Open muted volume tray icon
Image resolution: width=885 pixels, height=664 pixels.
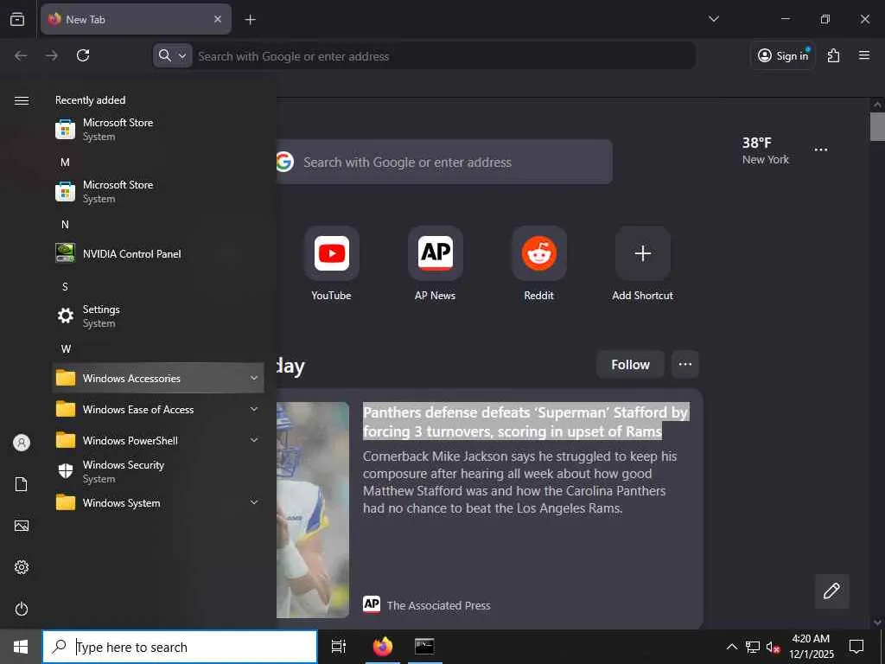click(773, 647)
